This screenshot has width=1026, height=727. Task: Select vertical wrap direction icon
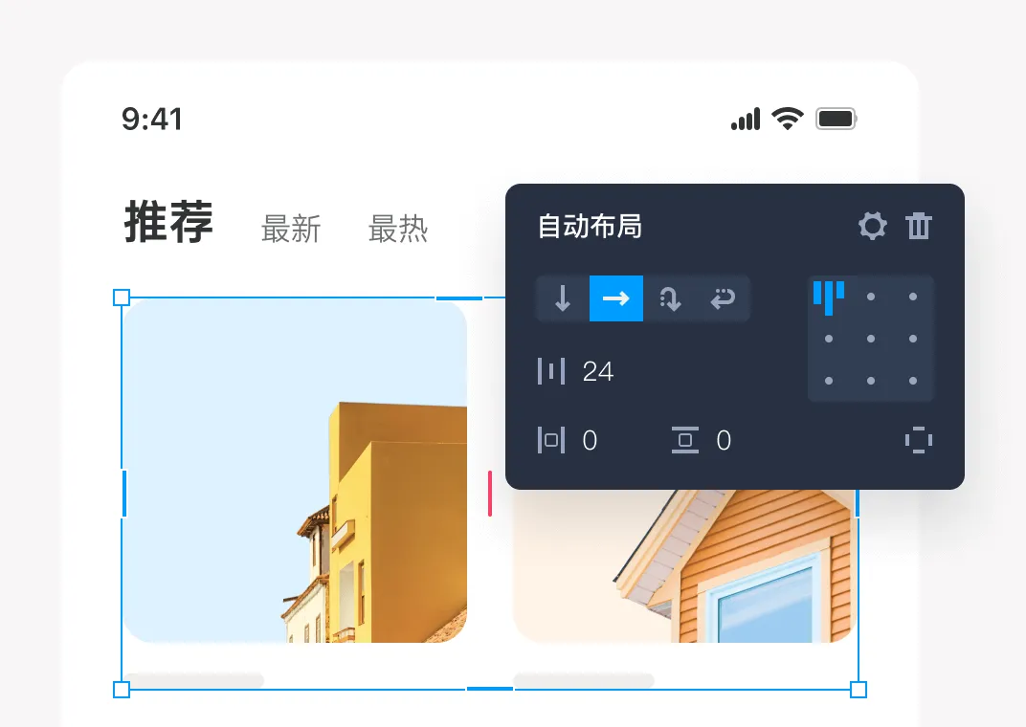(x=670, y=298)
